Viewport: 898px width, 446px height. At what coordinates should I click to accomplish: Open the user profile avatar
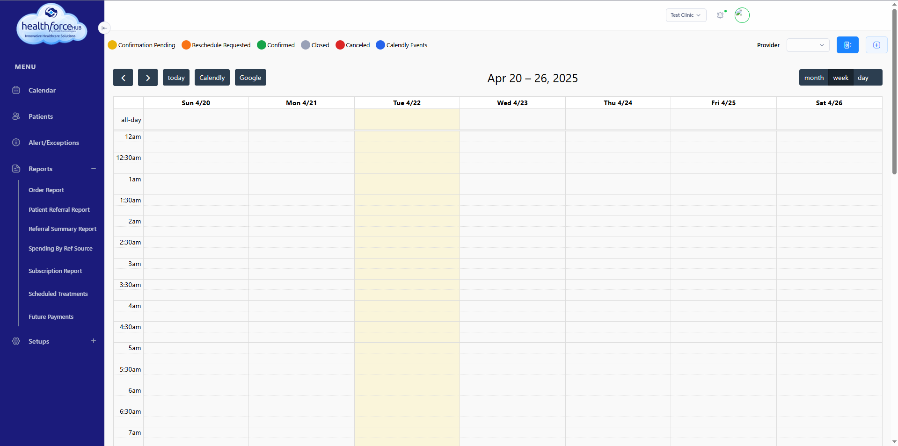[741, 15]
